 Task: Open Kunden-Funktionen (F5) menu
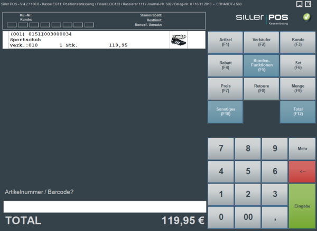click(262, 65)
